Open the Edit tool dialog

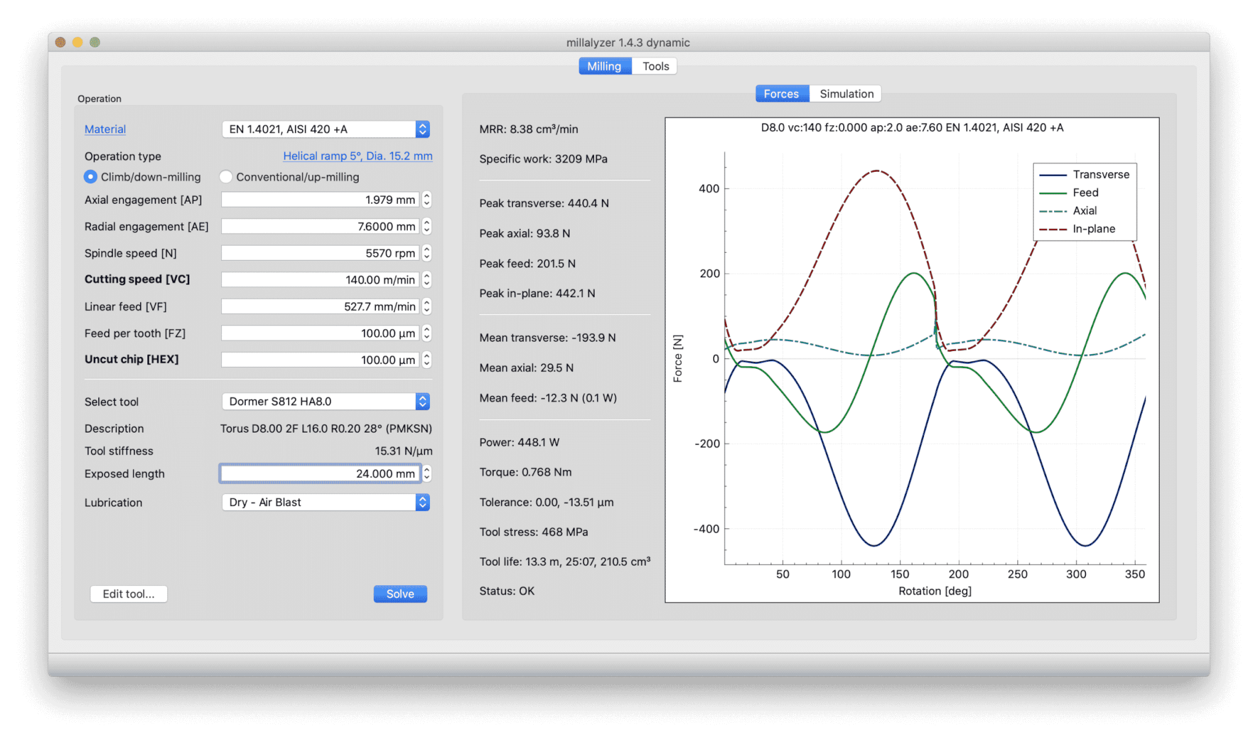coord(128,593)
